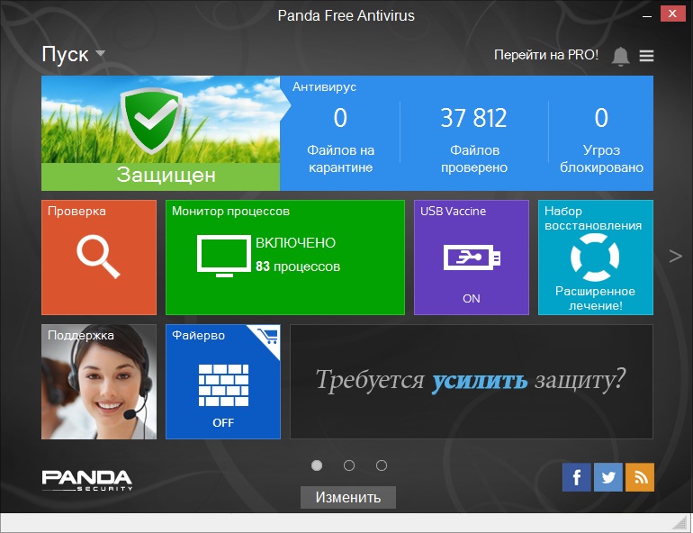
Task: Click the Монитор процессов tile title
Action: coord(230,212)
